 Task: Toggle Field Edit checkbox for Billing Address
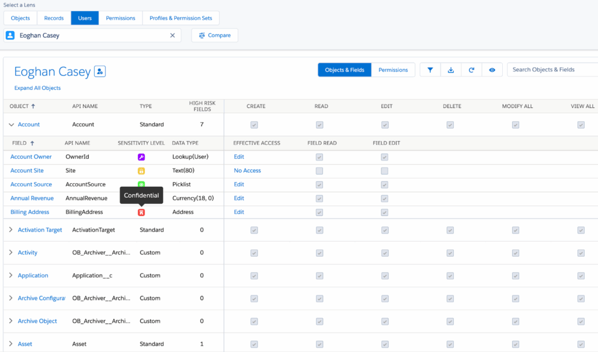(384, 212)
